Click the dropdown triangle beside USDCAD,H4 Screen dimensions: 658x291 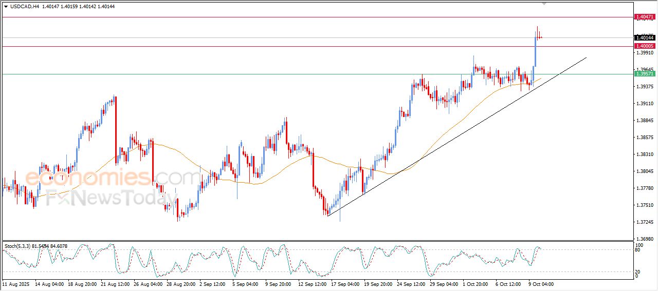click(x=6, y=6)
